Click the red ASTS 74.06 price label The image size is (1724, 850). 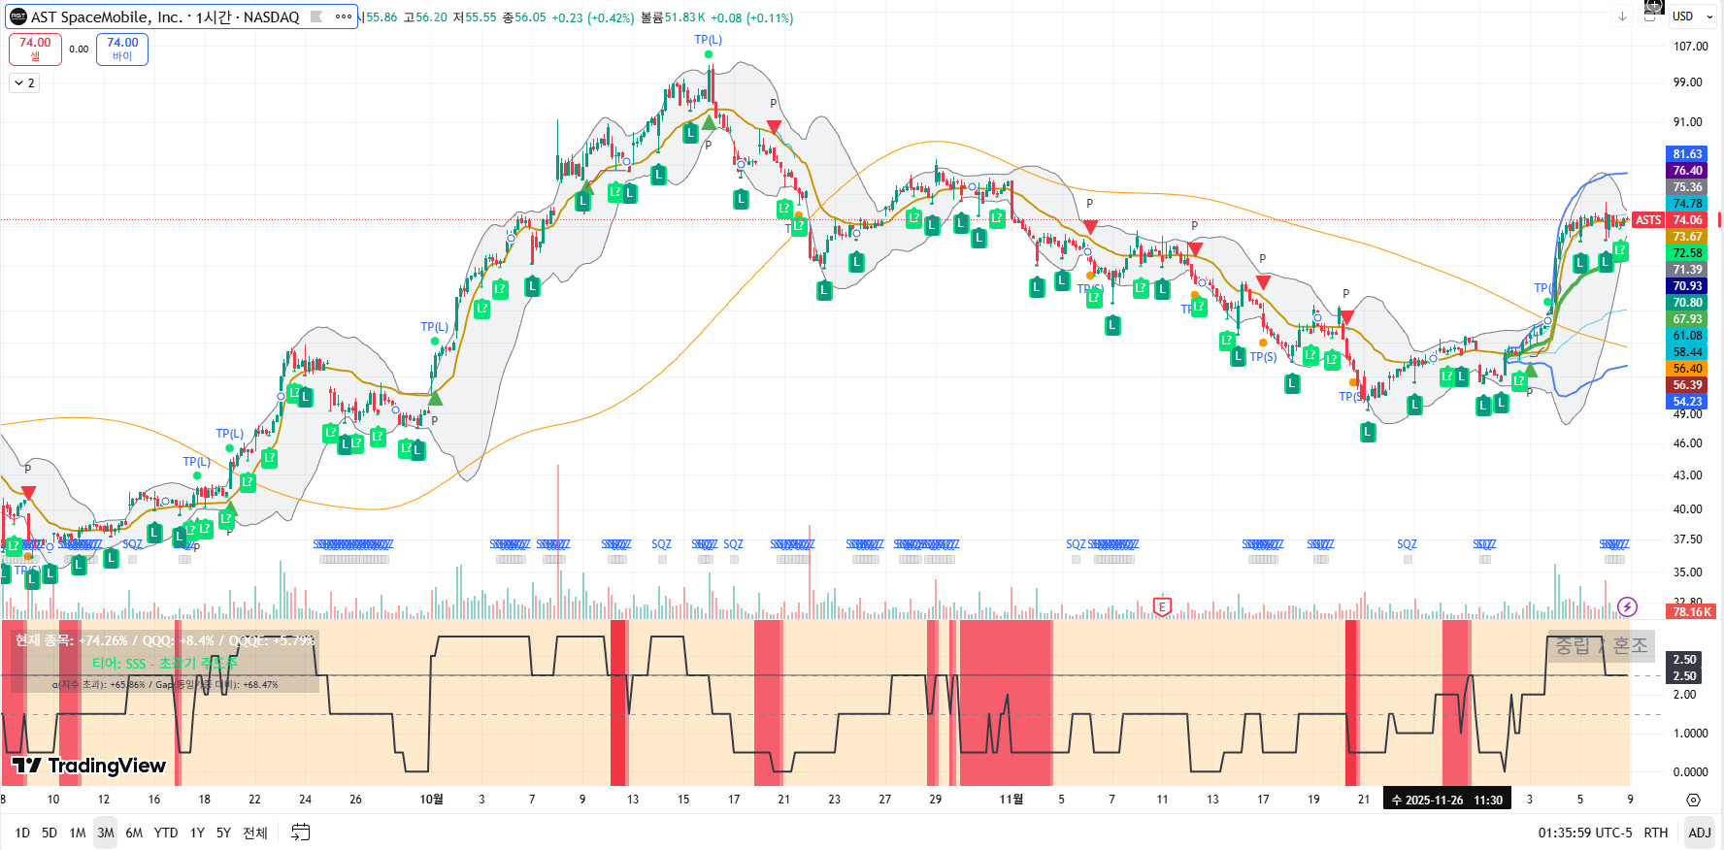(1669, 220)
